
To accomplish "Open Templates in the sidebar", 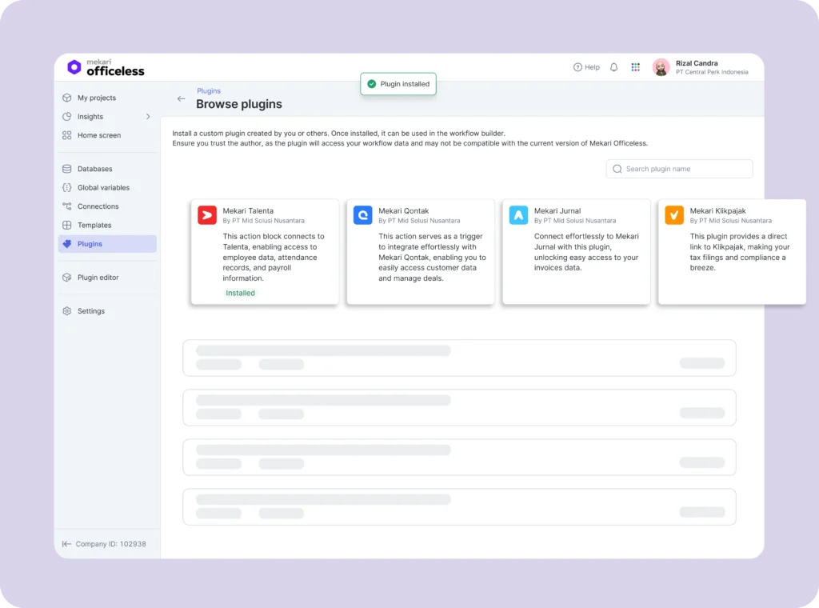I will (107, 225).
